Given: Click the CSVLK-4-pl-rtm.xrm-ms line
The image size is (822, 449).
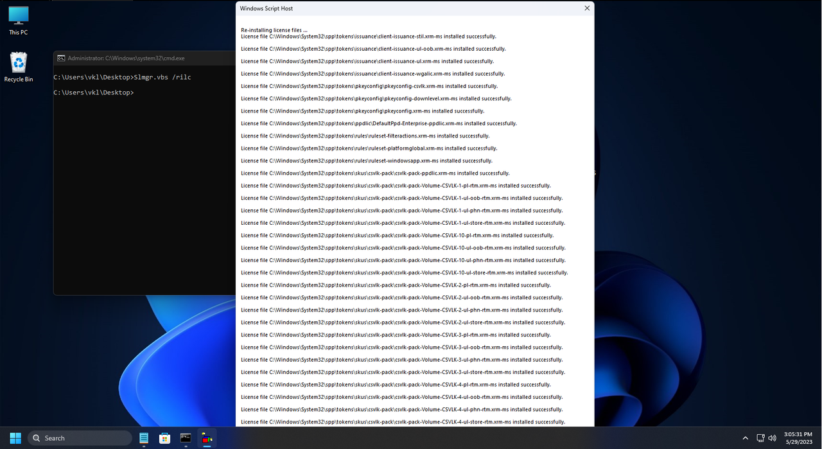Looking at the screenshot, I should pos(396,385).
